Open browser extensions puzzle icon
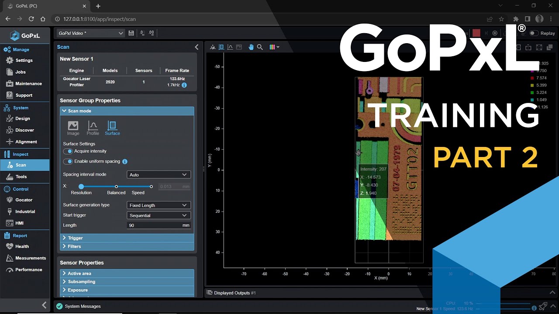 tap(516, 19)
